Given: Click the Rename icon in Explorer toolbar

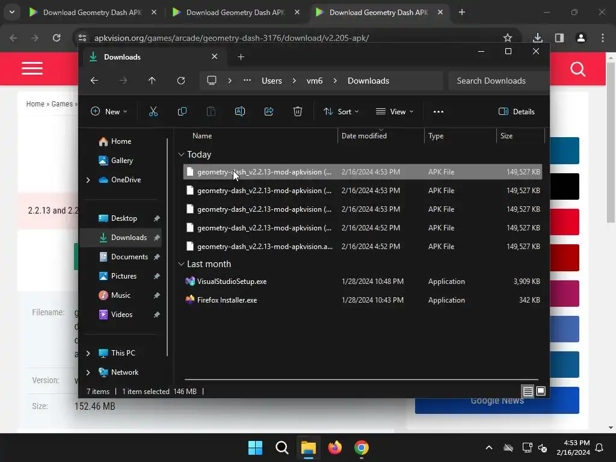Looking at the screenshot, I should tap(239, 111).
